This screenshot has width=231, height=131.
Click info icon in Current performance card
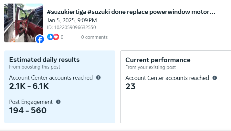coord(215,78)
